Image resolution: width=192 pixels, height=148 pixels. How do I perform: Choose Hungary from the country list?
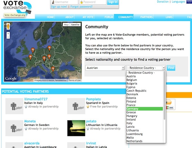(145, 116)
